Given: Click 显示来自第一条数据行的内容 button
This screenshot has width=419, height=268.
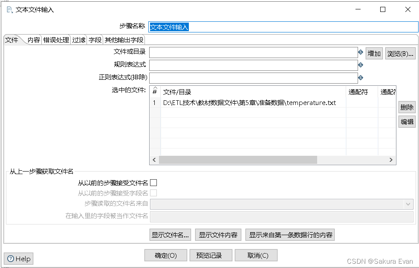Looking at the screenshot, I should click(x=290, y=235).
